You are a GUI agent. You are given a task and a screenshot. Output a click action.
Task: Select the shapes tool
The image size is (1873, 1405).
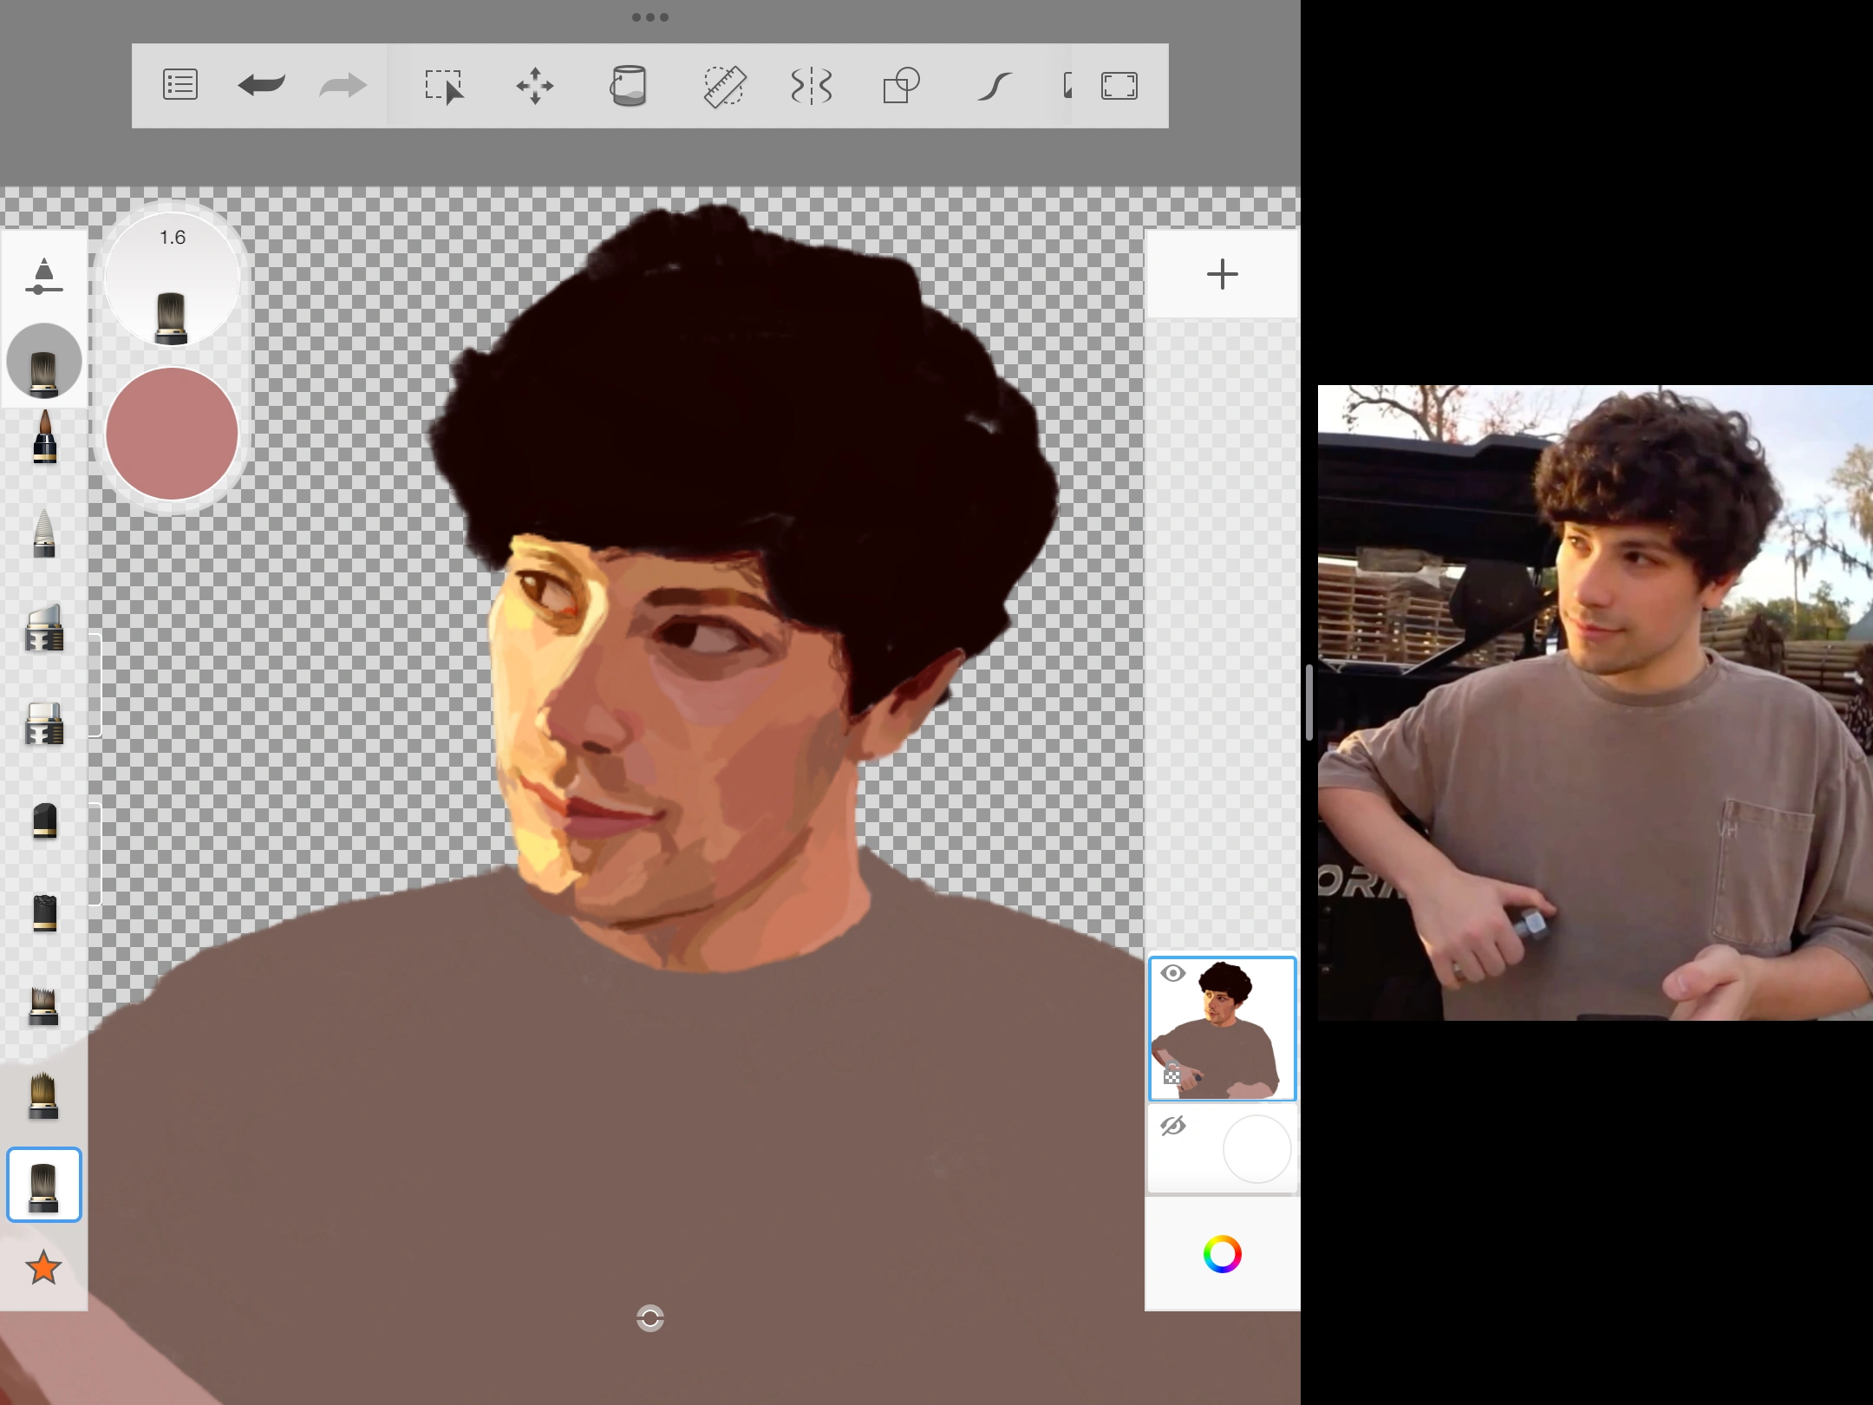(900, 85)
